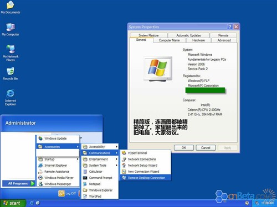Click the Notepad icon in Accessories
Screen dimensions: 277x207
click(85, 184)
